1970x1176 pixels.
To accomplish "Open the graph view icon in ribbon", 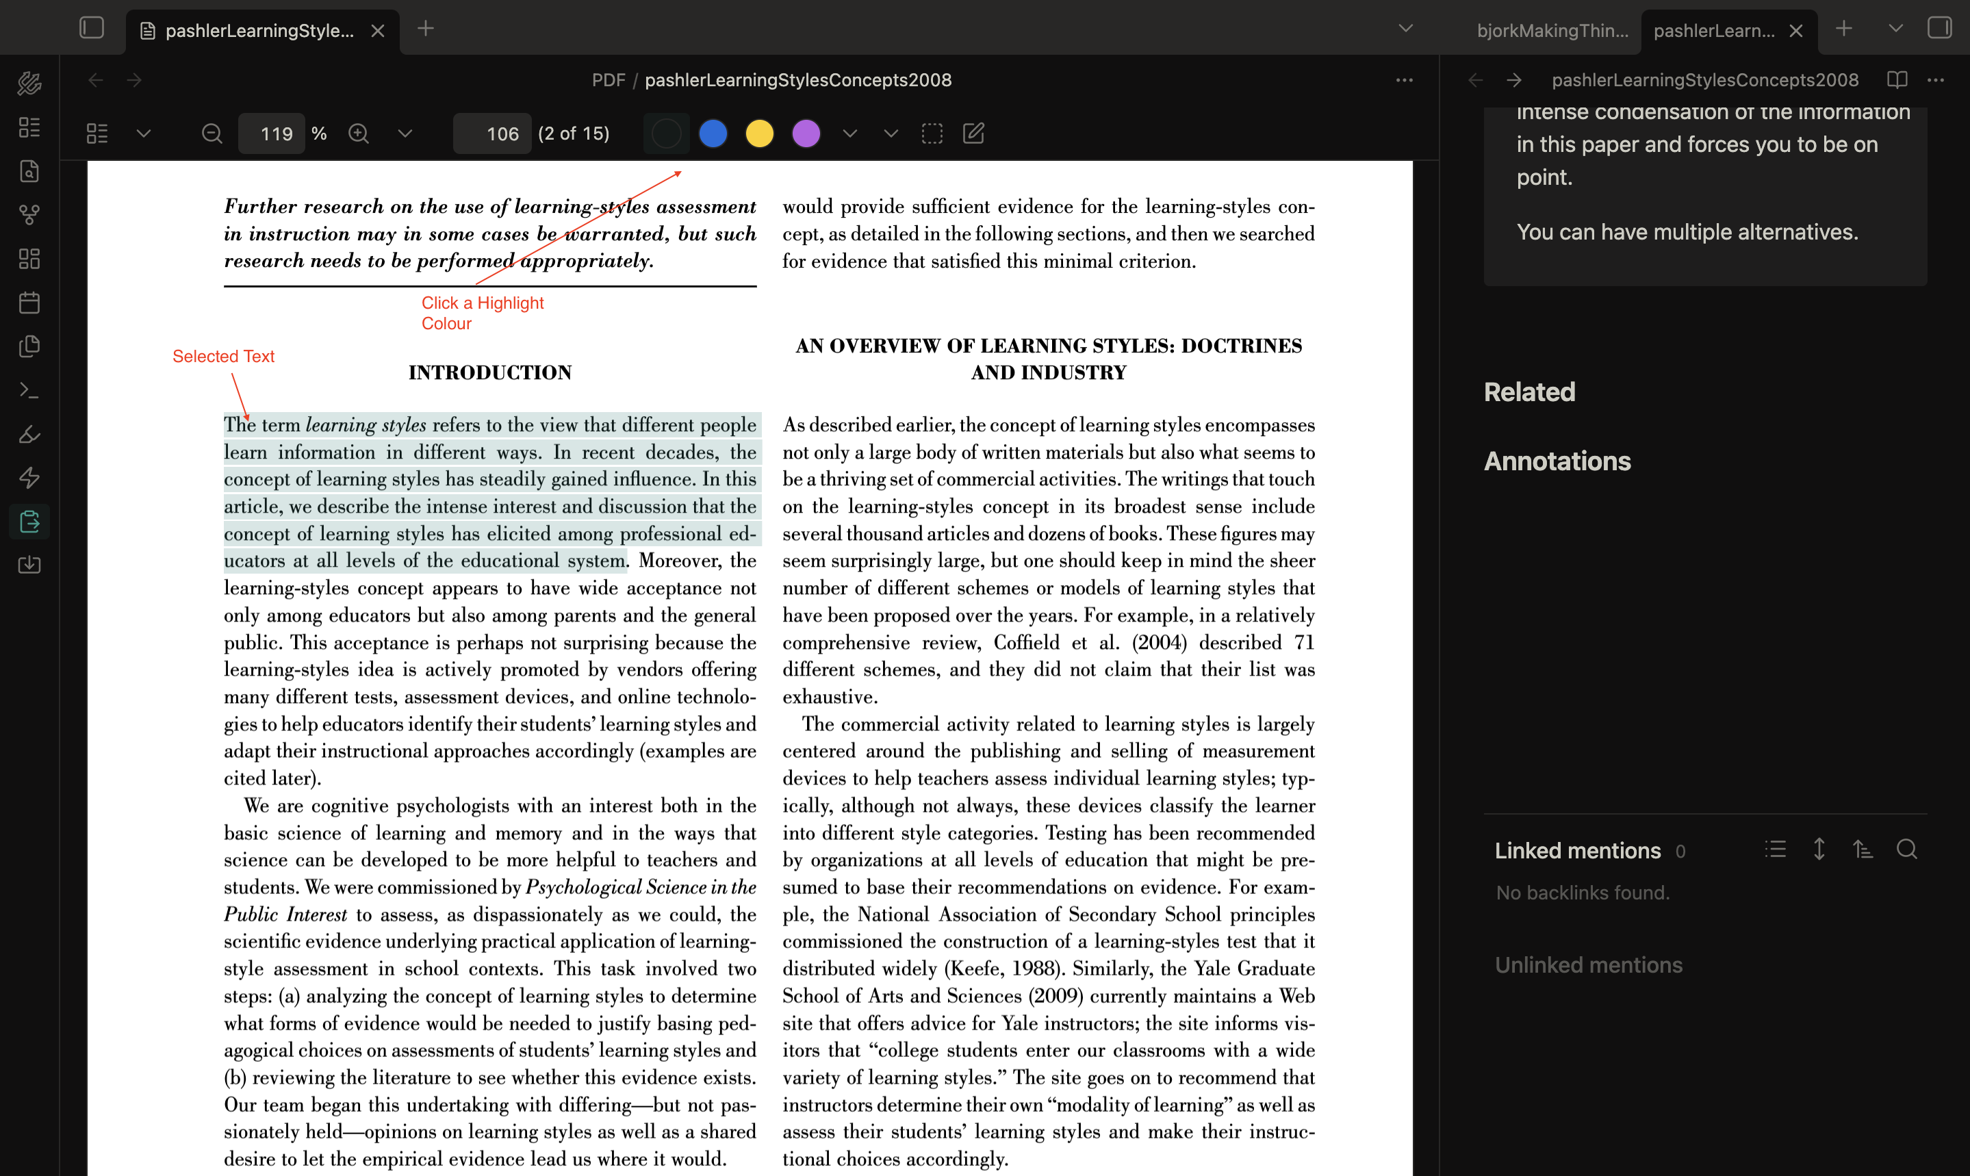I will (x=29, y=215).
